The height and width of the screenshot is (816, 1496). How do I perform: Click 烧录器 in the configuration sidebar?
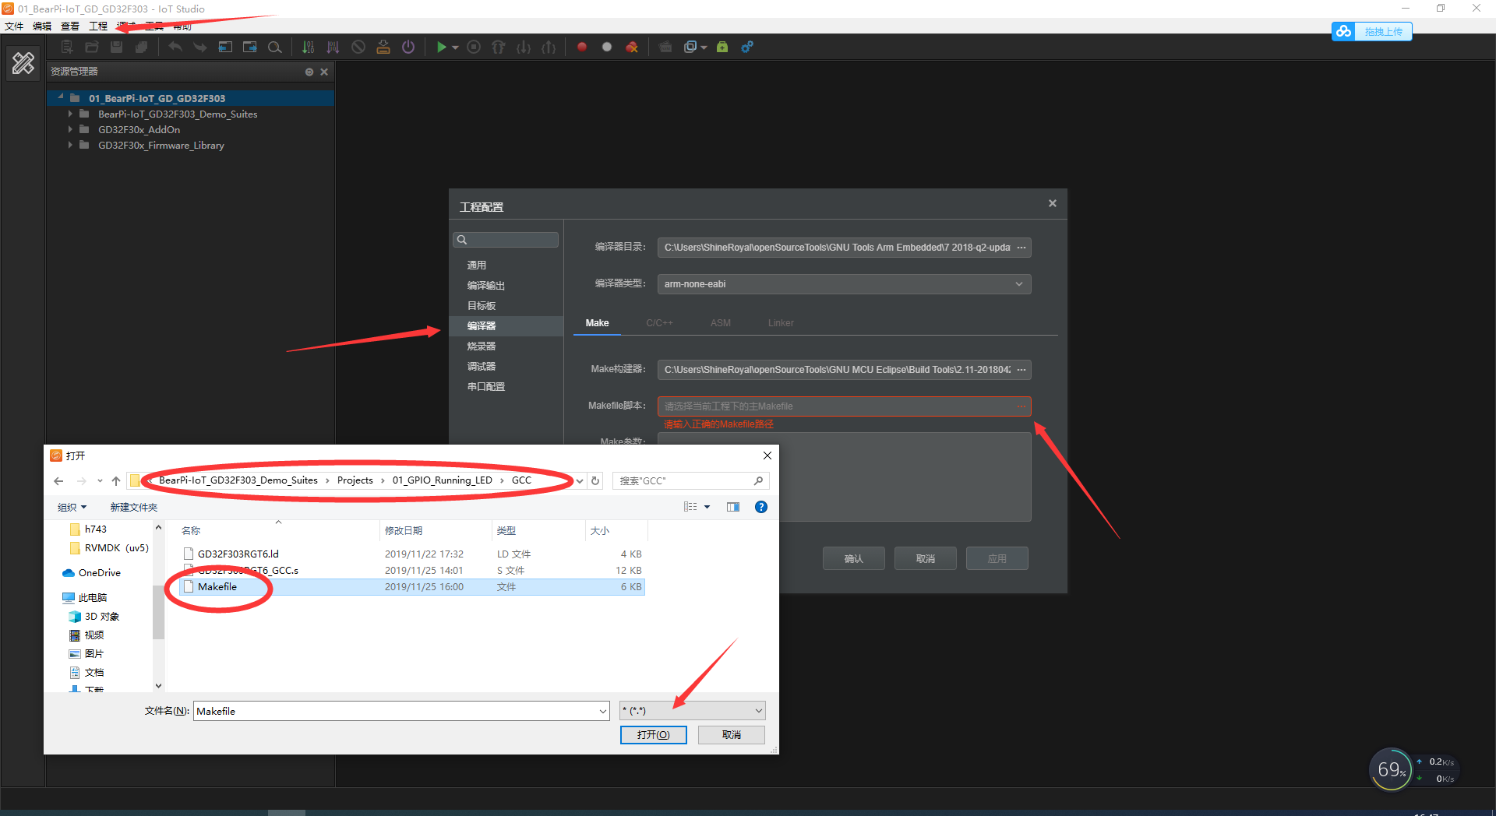pyautogui.click(x=481, y=346)
